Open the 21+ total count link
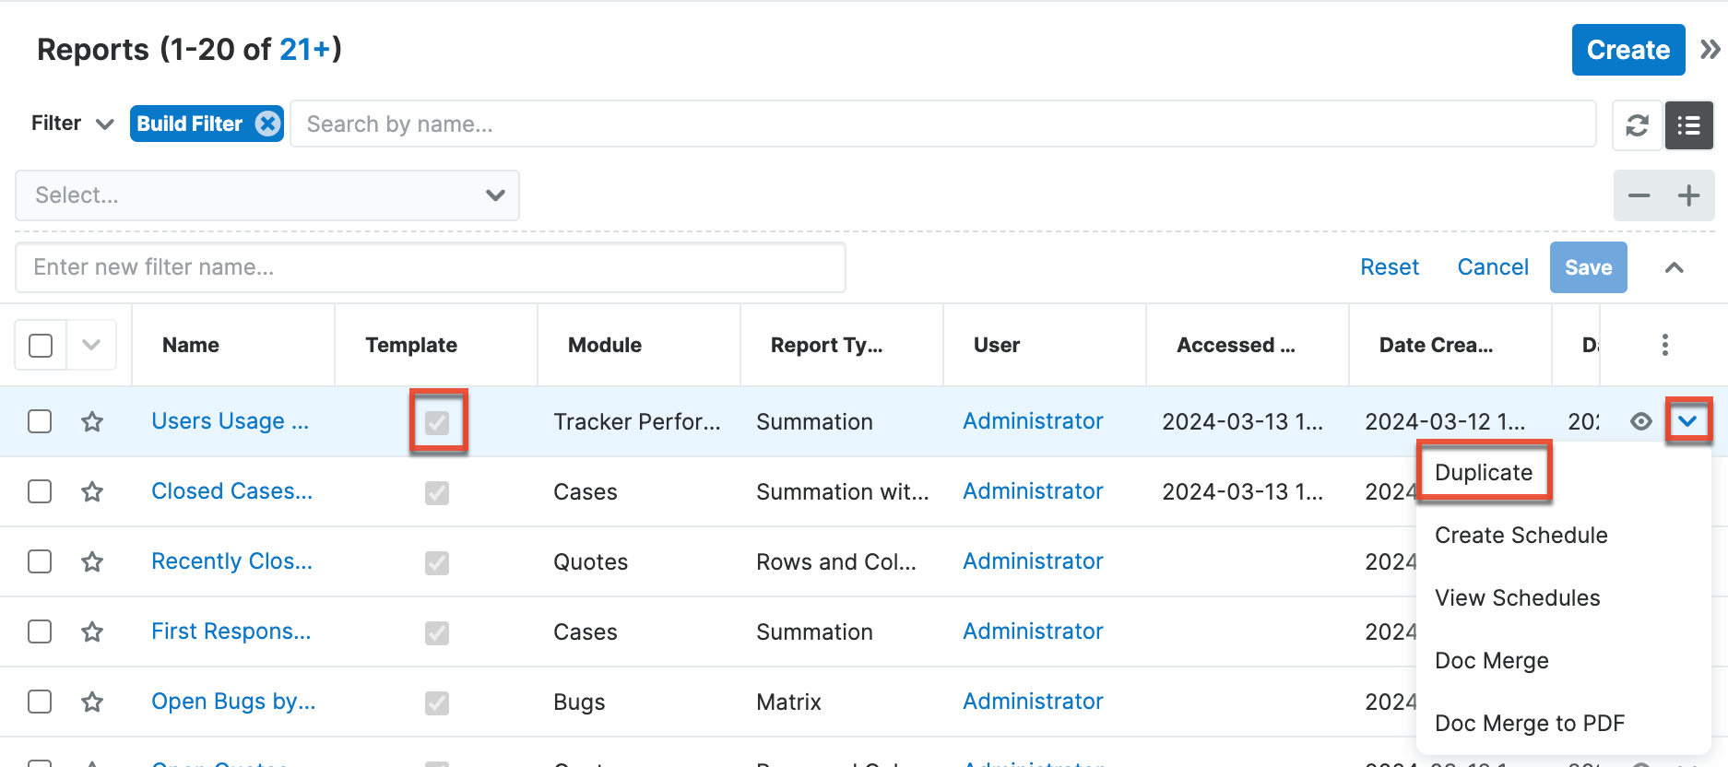The height and width of the screenshot is (767, 1728). (305, 49)
